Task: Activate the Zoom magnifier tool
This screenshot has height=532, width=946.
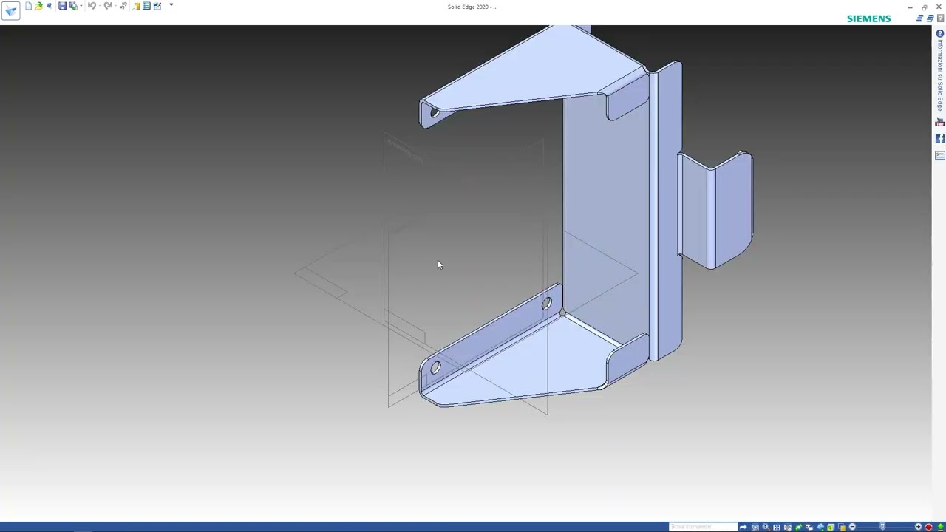Action: (766, 527)
